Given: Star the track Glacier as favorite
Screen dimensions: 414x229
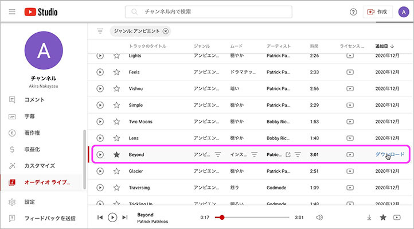Looking at the screenshot, I should 116,171.
